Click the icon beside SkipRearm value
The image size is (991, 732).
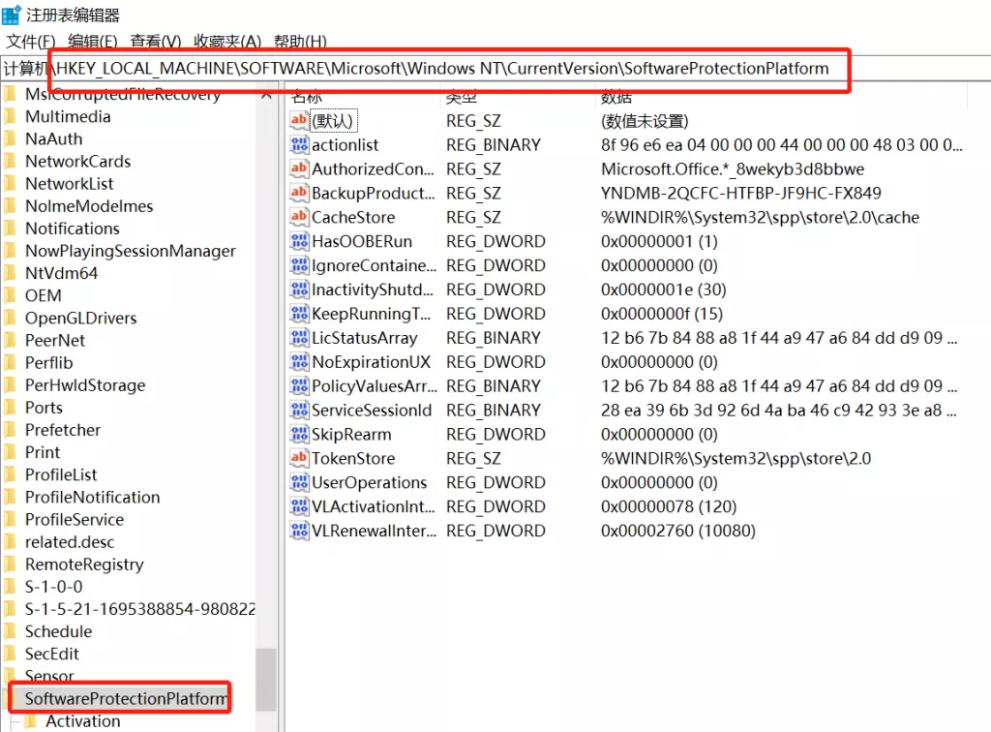tap(299, 435)
